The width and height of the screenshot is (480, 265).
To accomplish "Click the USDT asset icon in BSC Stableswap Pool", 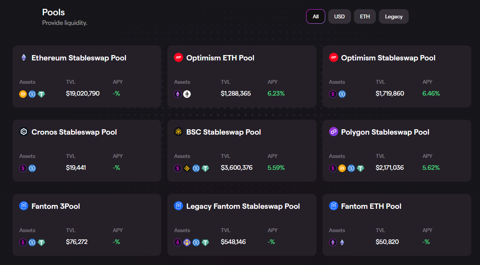I will click(205, 168).
